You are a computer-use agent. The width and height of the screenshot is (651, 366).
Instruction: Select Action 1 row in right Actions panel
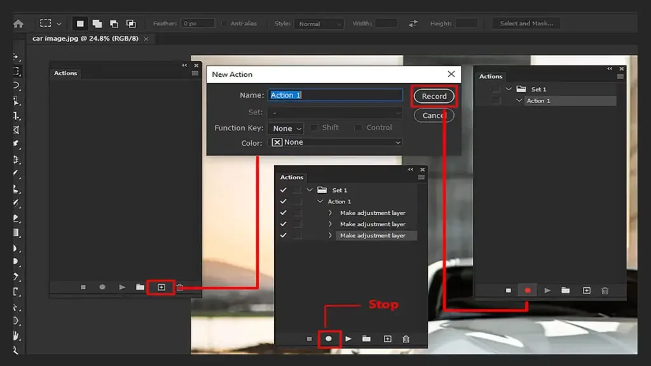coord(570,100)
